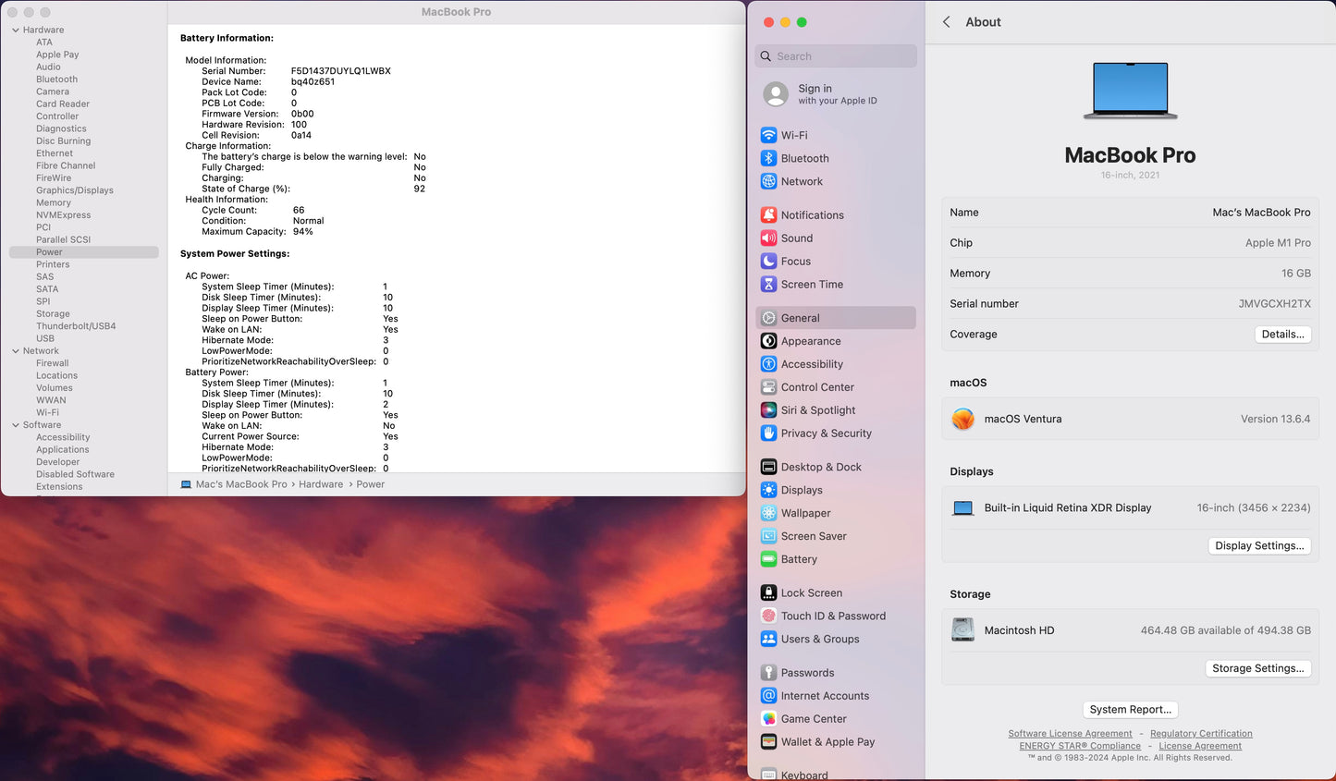Collapse the Hardware tree section

(x=16, y=31)
